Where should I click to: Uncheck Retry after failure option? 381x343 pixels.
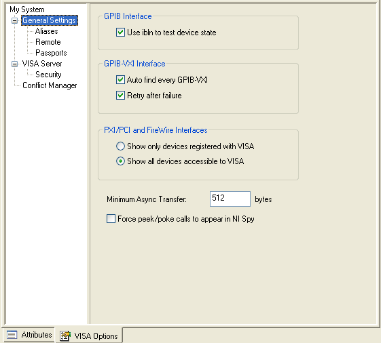tap(120, 96)
